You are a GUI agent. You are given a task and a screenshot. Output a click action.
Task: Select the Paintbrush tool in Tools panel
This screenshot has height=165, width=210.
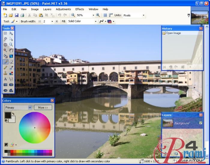[5, 62]
